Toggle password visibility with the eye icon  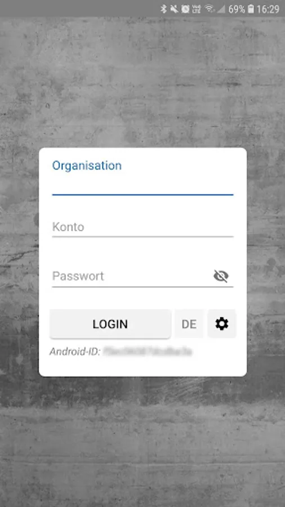[221, 276]
